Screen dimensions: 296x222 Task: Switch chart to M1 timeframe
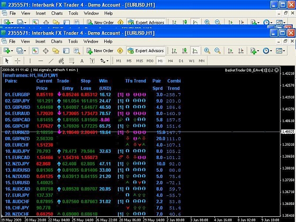pos(118,61)
